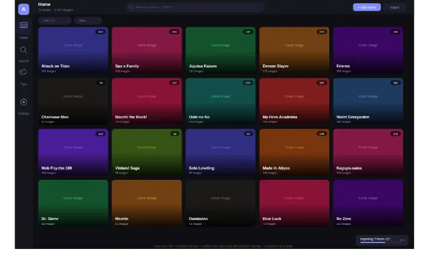Open the Mashle cover card

pos(147,203)
